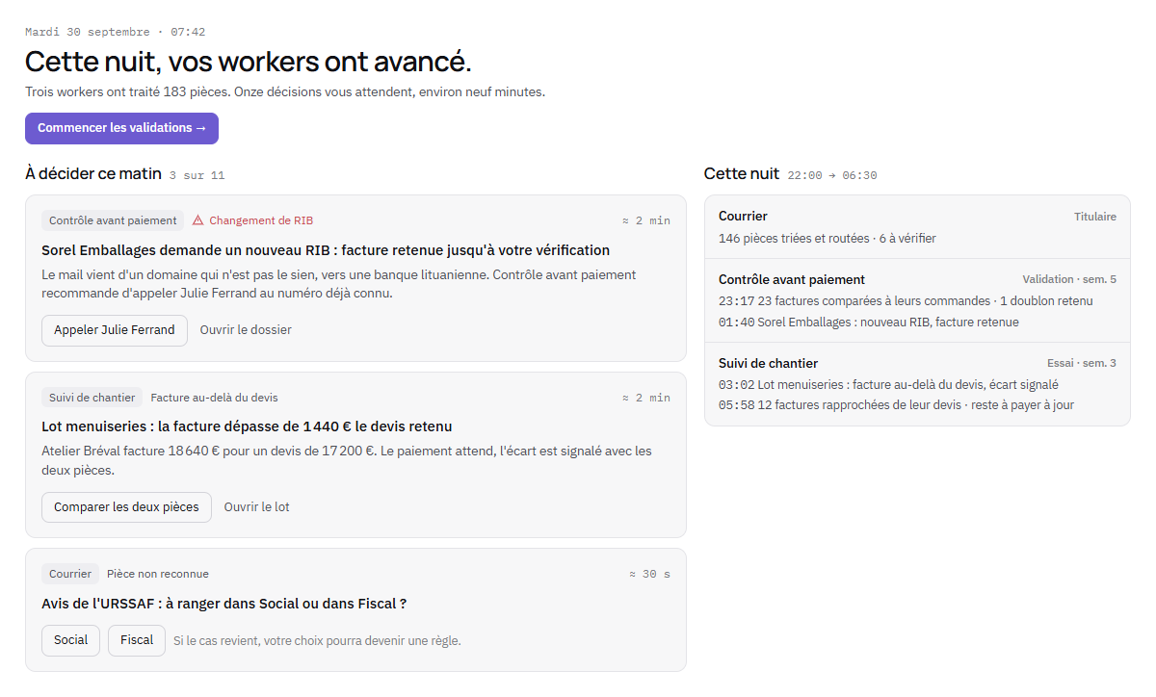Click the rule hint about votre choix
This screenshot has height=697, width=1156.
click(x=317, y=640)
